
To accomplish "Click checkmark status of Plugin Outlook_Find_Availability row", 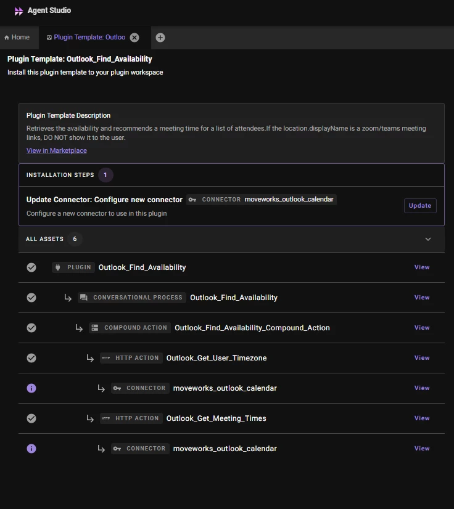I will tap(31, 267).
